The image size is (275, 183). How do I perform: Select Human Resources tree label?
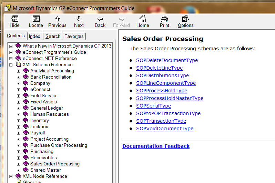[50, 114]
